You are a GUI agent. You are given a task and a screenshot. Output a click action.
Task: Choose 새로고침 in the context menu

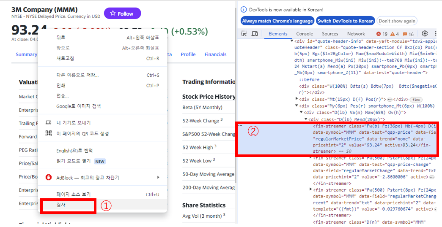click(103, 59)
